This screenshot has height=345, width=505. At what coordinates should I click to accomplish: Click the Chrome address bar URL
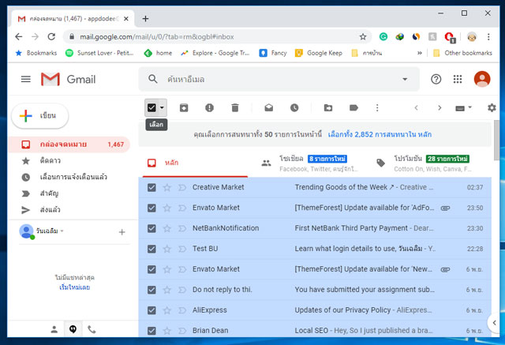click(157, 37)
